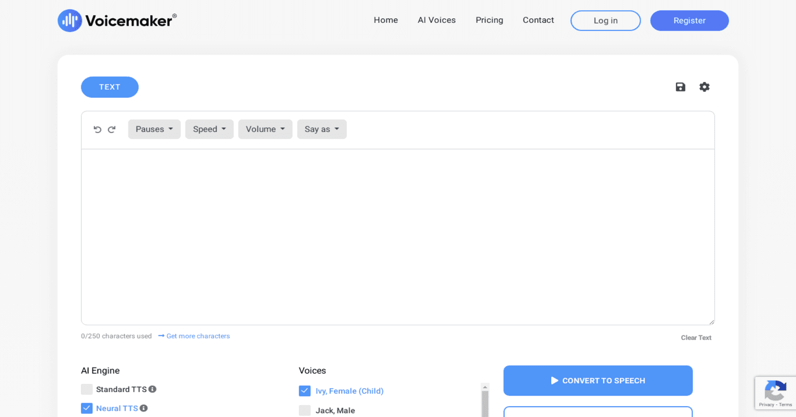Screen dimensions: 796x417
Task: Expand the Pauses dropdown
Action: point(154,129)
